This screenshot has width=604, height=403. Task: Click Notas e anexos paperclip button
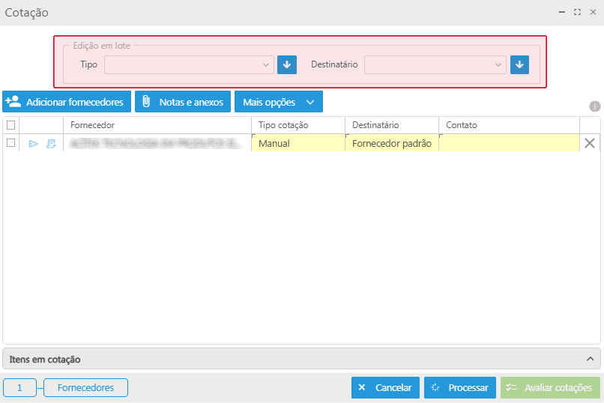(182, 102)
